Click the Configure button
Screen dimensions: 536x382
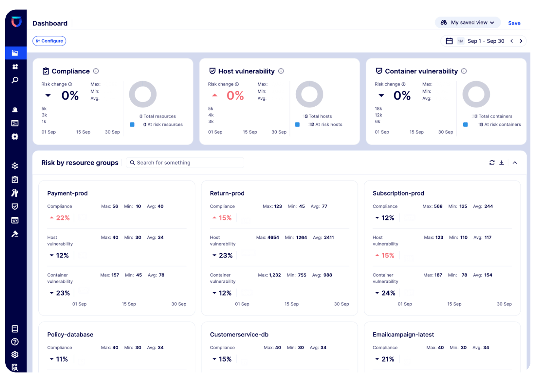pos(49,41)
